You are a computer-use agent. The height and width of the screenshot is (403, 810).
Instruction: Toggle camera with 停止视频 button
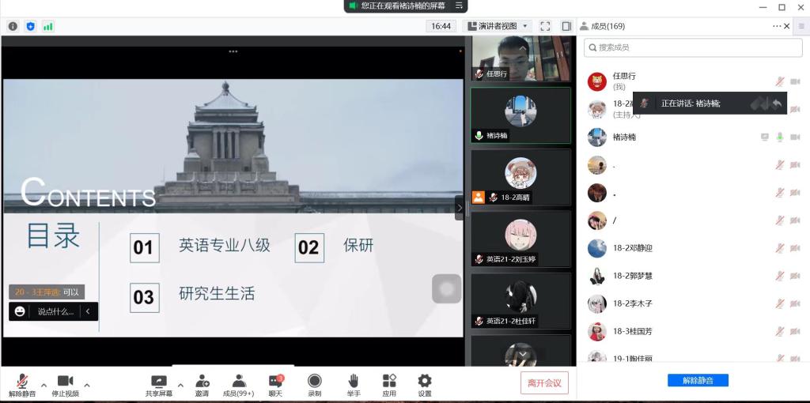(65, 382)
